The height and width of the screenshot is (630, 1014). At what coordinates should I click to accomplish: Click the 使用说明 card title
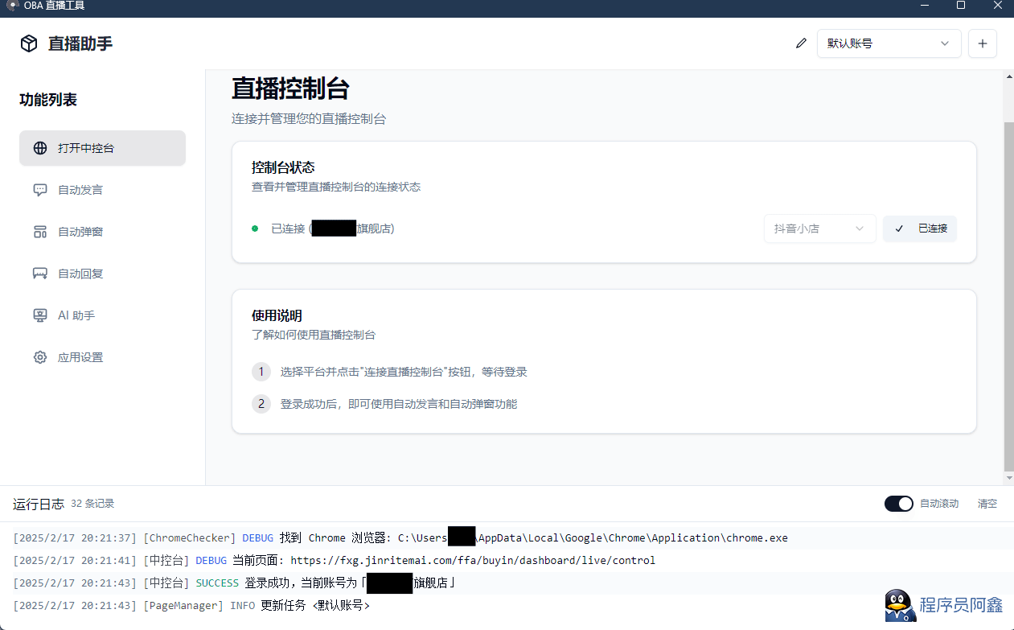pyautogui.click(x=277, y=315)
